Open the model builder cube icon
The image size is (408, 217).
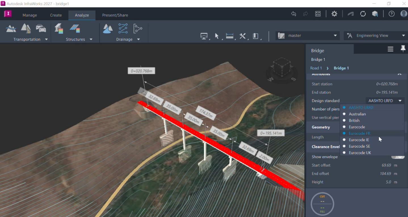coord(375,14)
